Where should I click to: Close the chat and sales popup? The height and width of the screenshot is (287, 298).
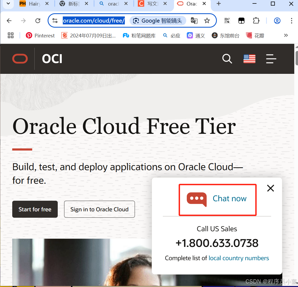coord(270,188)
